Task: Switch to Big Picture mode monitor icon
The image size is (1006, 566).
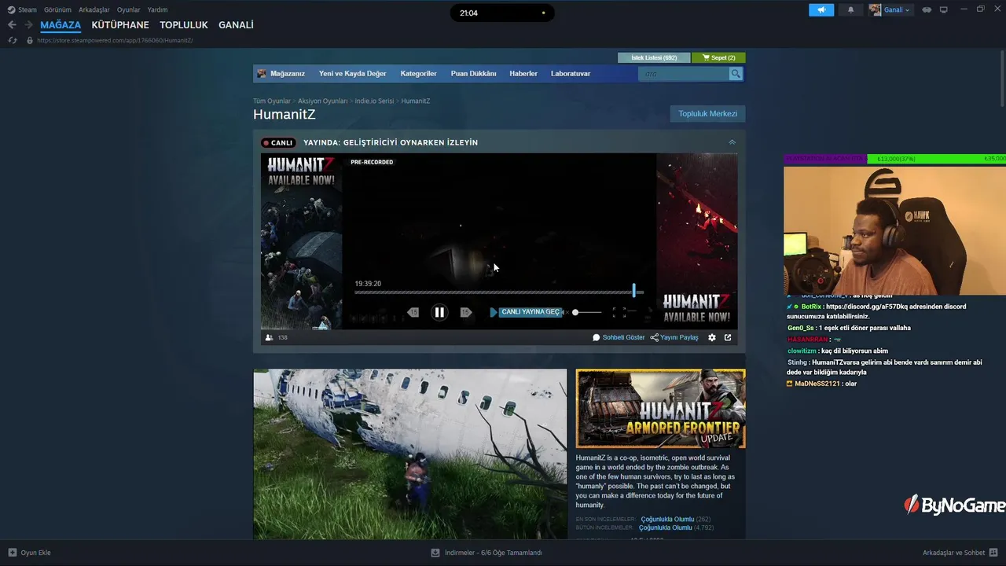Action: [x=944, y=10]
